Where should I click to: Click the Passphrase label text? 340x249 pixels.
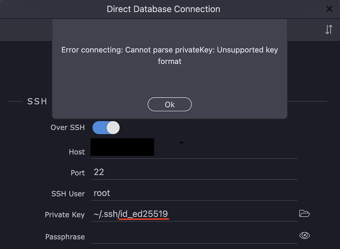pyautogui.click(x=65, y=237)
